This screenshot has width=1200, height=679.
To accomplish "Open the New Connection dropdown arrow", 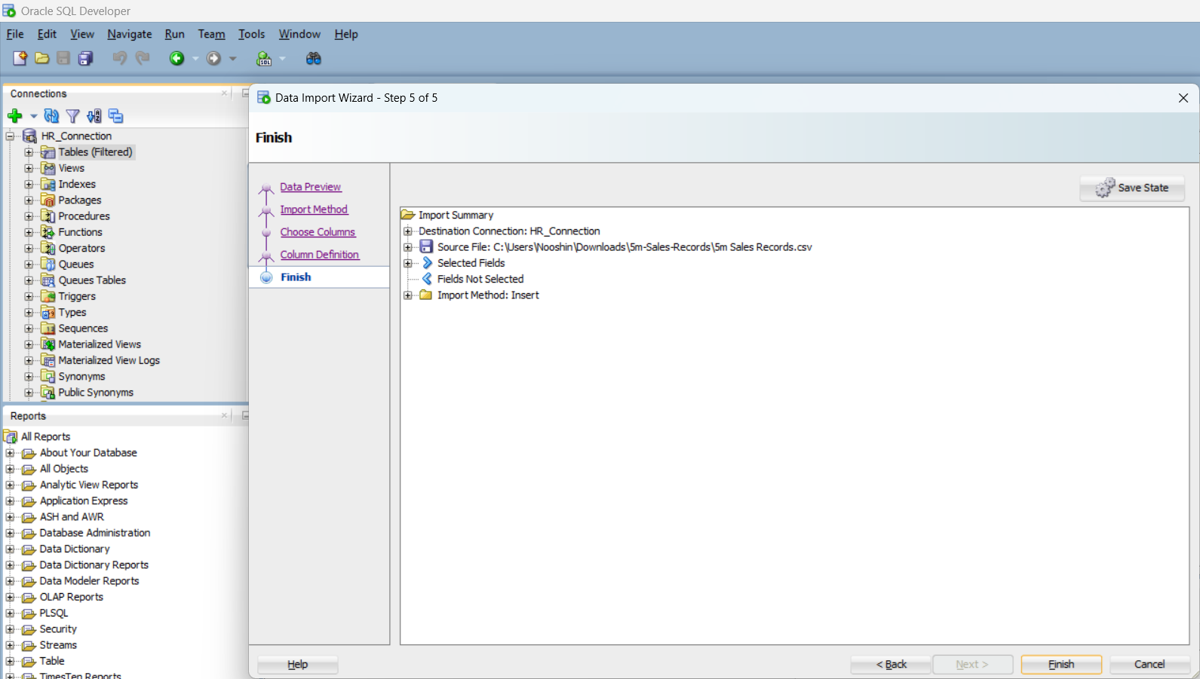I will click(33, 116).
